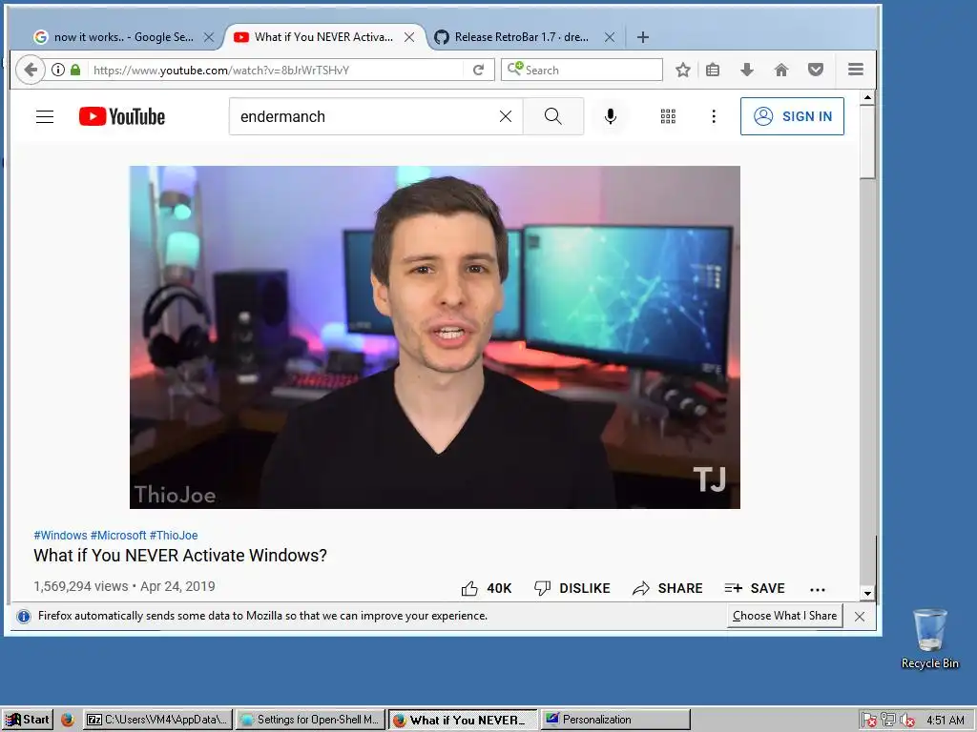Open the Recycle Bin desktop icon
977x732 pixels.
click(929, 639)
